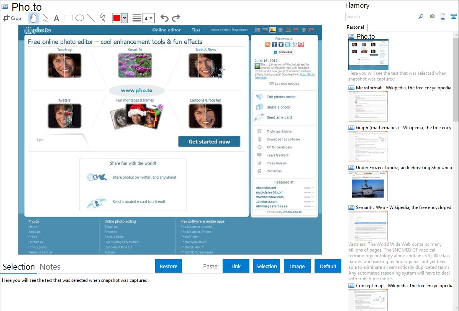This screenshot has width=459, height=311.
Task: Click the Avatars sample photo
Action: tap(64, 116)
